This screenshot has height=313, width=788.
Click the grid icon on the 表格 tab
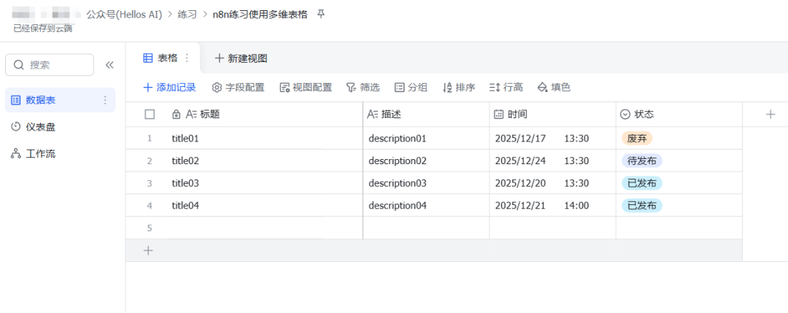(148, 58)
